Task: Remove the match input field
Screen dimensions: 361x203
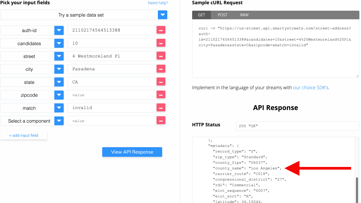Action: pos(161,108)
